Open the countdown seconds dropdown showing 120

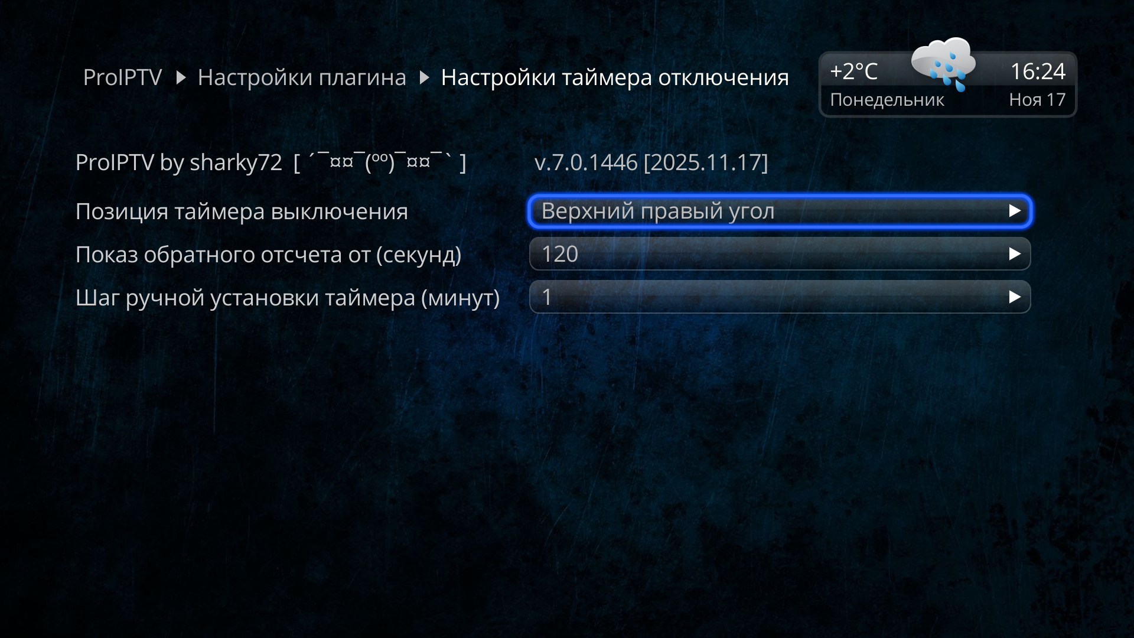tap(780, 254)
